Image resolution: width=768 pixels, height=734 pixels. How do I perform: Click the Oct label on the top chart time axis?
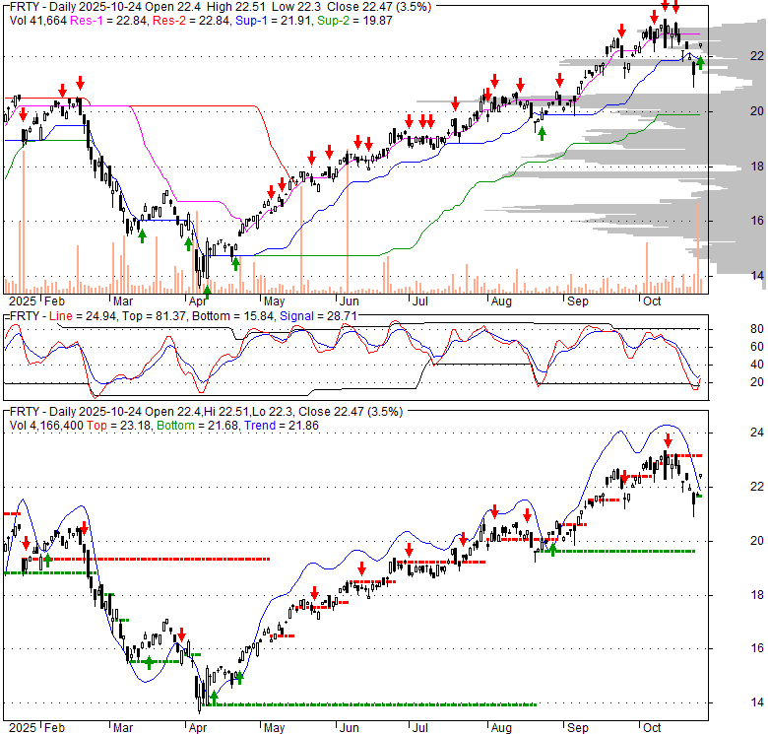[x=652, y=300]
